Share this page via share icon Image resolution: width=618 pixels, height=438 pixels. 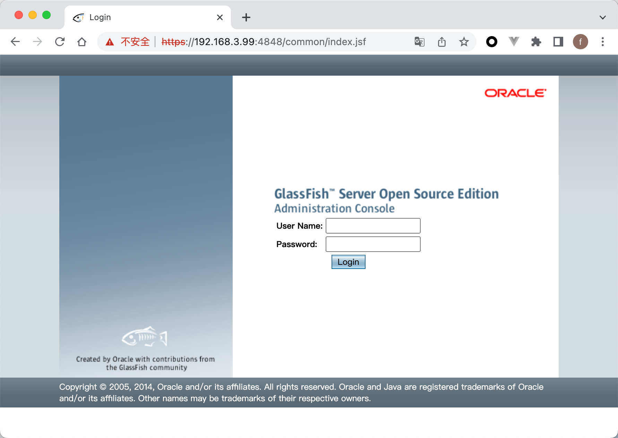[441, 42]
